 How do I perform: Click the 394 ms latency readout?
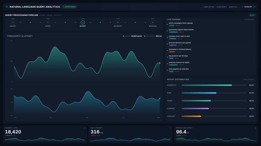(159, 36)
